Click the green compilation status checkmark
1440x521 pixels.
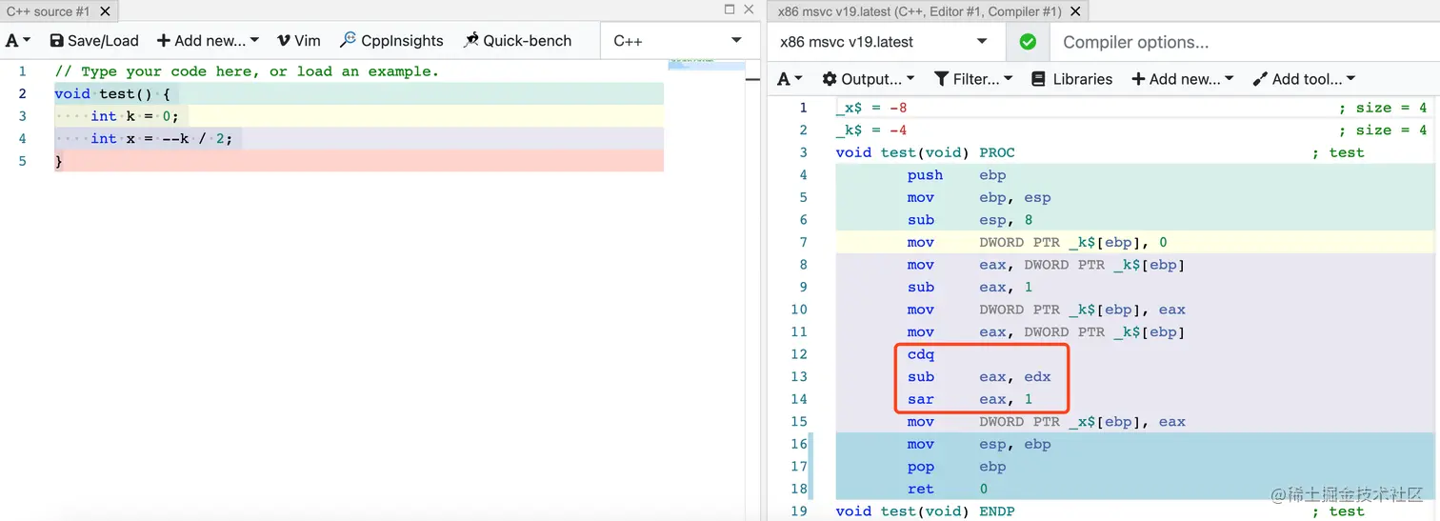tap(1028, 42)
